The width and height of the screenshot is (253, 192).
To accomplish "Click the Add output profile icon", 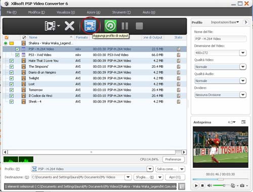I will pyautogui.click(x=90, y=26).
